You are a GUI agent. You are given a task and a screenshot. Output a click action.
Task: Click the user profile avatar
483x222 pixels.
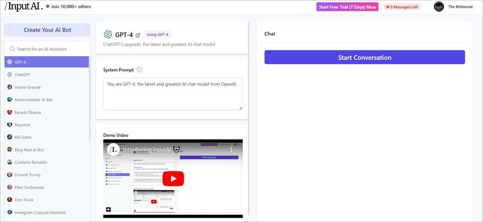point(439,7)
